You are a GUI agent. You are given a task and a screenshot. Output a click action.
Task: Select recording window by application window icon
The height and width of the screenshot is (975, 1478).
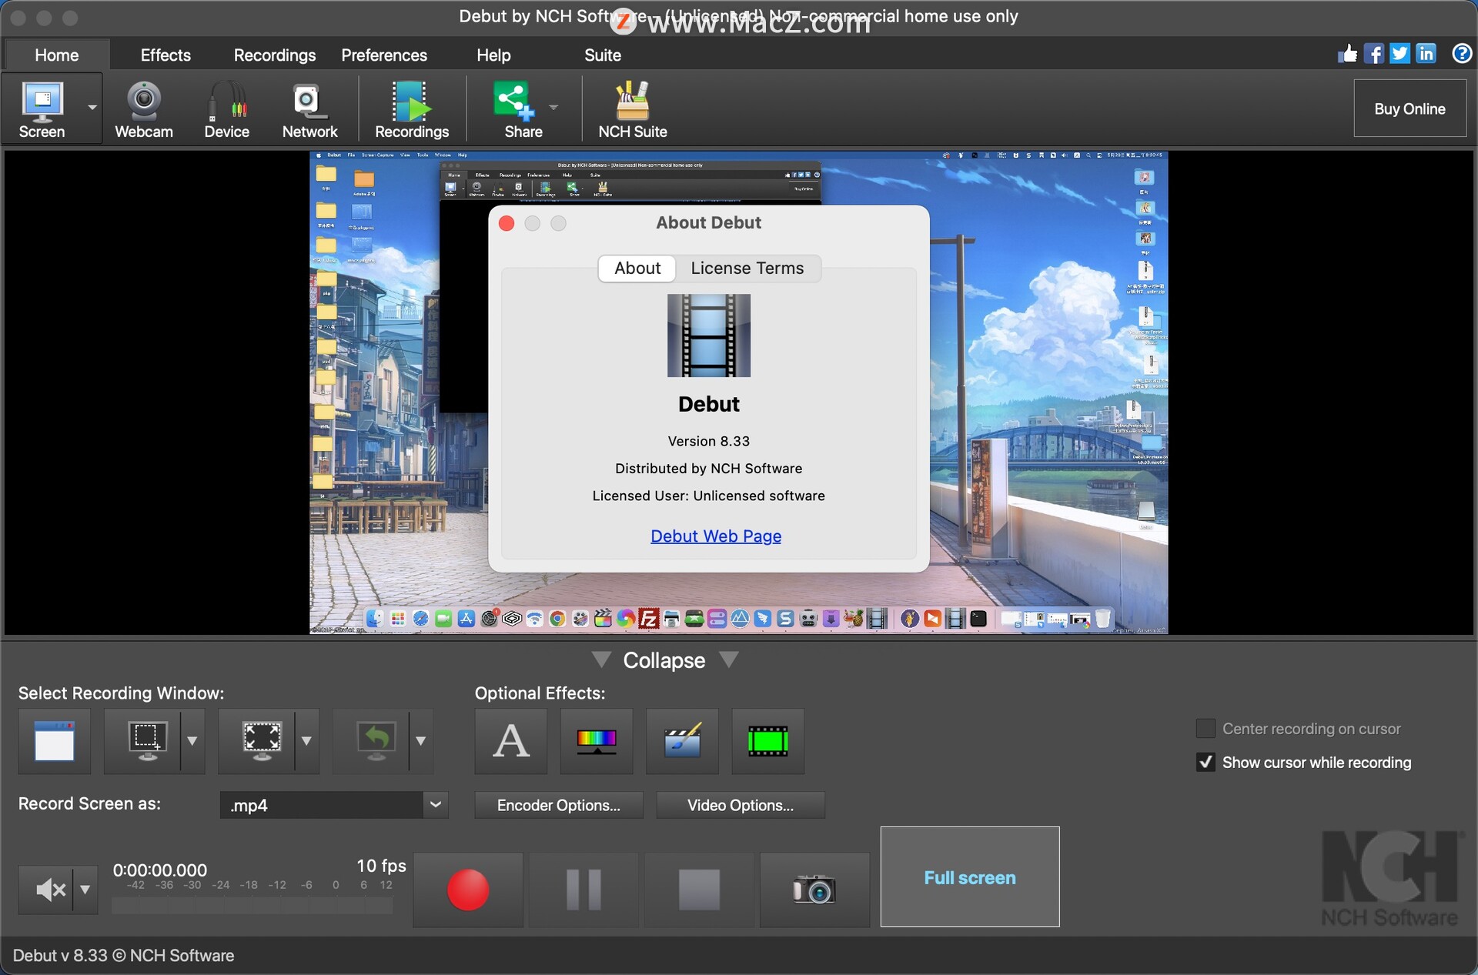(x=55, y=741)
